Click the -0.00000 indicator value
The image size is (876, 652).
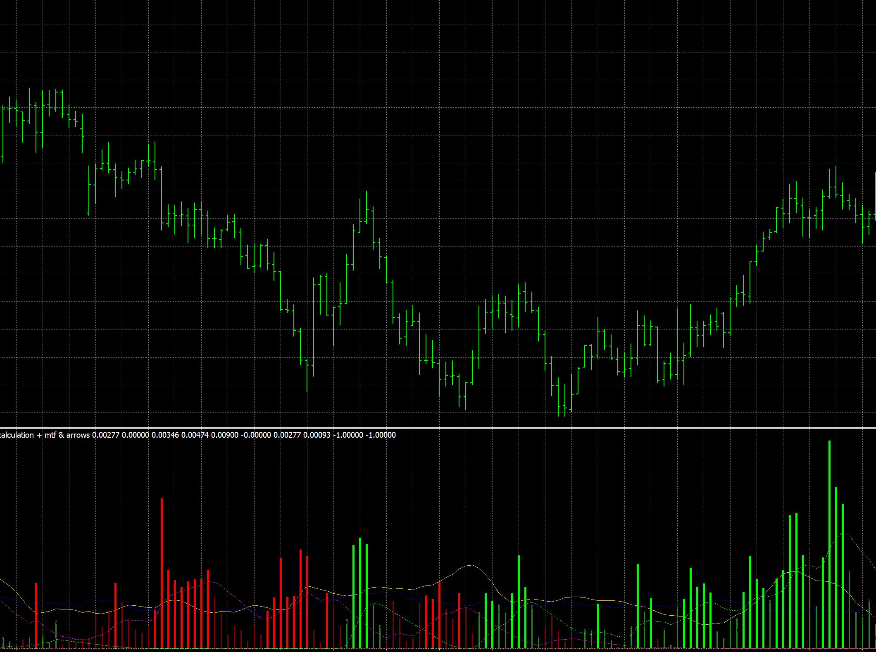[256, 435]
